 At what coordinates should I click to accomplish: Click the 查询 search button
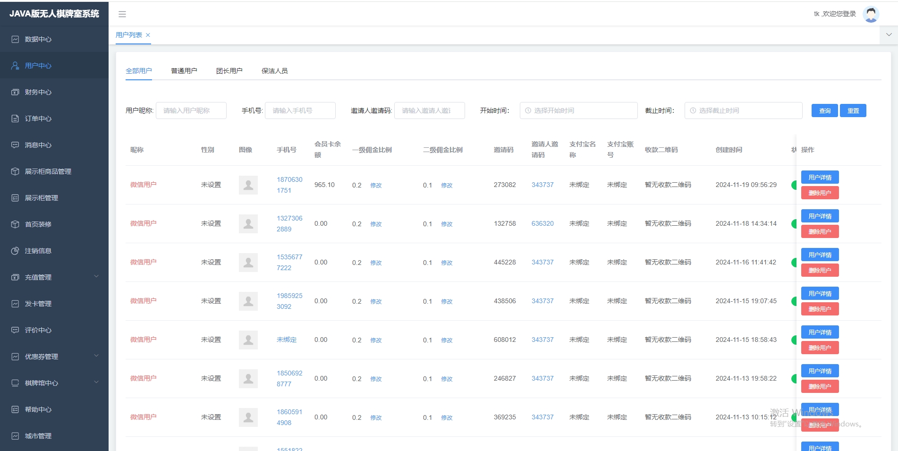pyautogui.click(x=825, y=111)
